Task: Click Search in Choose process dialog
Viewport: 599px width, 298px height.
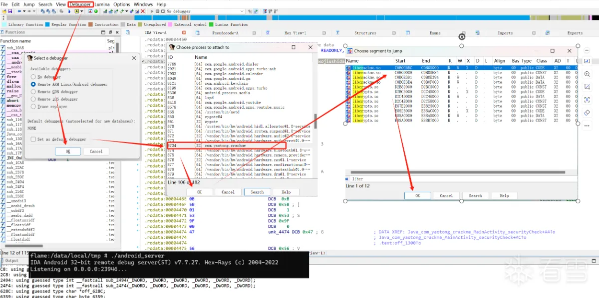Action: (x=258, y=192)
